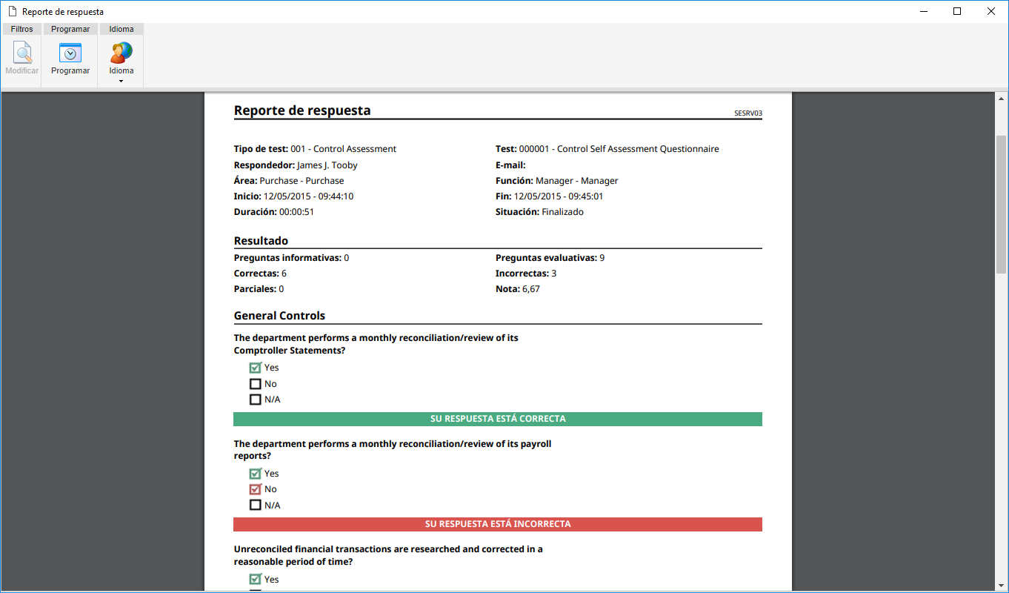Click the Reporte de respuesta report heading
The width and height of the screenshot is (1009, 593).
(x=302, y=110)
